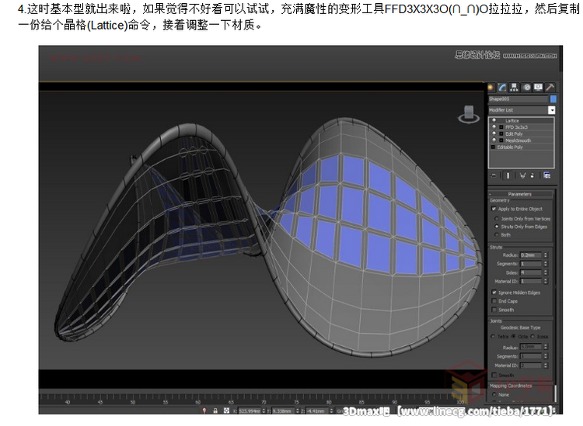This screenshot has height=426, width=583.
Task: Switch to the Modify panel tab
Action: [x=503, y=87]
